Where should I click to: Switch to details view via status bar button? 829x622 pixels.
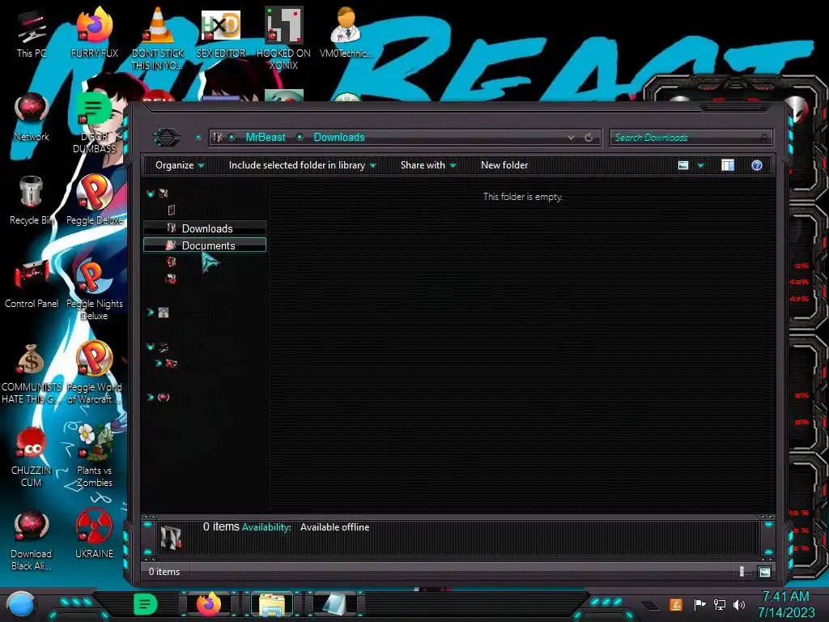(742, 572)
